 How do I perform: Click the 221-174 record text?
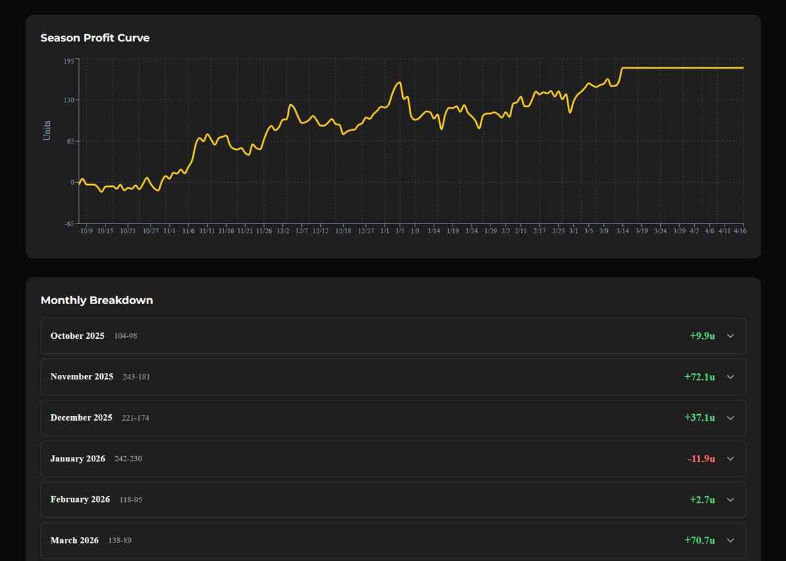point(136,417)
